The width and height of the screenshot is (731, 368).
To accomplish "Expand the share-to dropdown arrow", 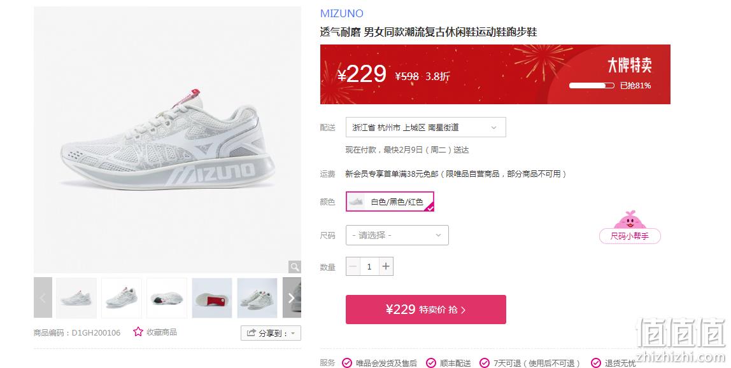I will [293, 334].
